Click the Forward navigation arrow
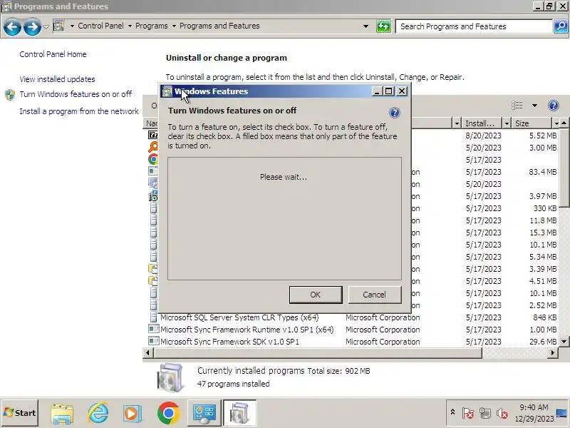The image size is (570, 428). (32, 26)
